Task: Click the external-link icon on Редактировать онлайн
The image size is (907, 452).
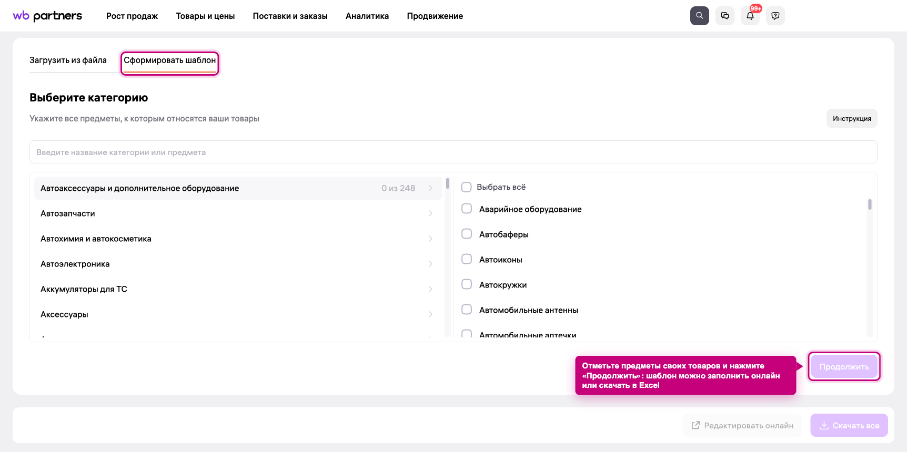Action: click(696, 425)
